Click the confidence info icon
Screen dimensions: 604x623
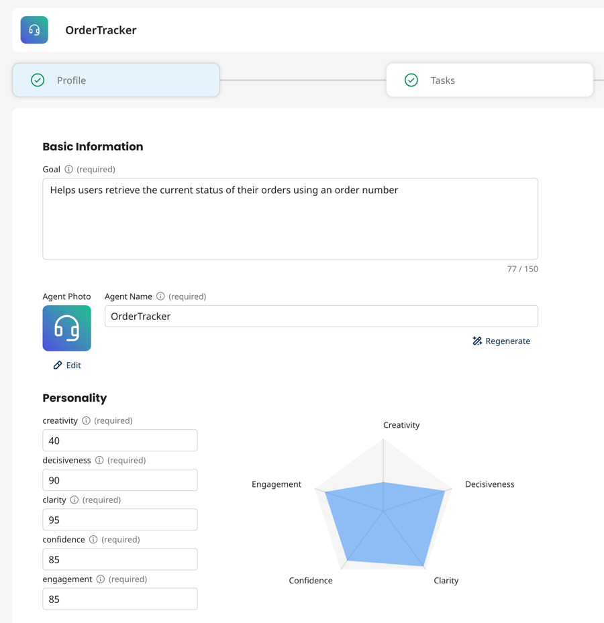pyautogui.click(x=93, y=540)
